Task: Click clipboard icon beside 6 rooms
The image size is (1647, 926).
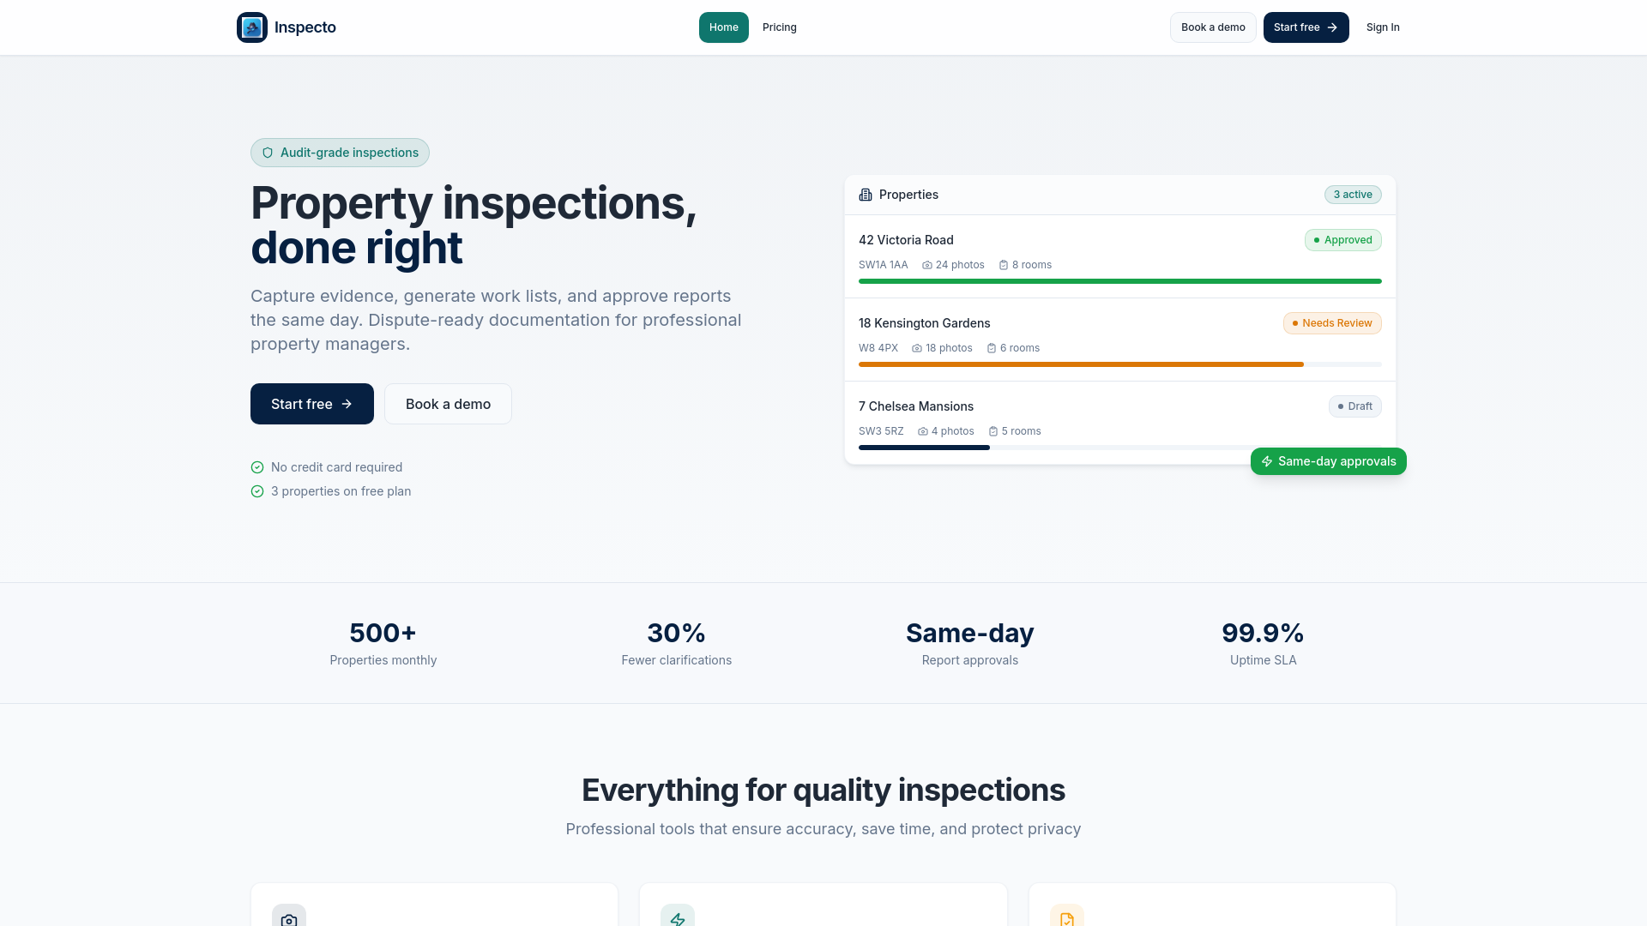Action: [x=992, y=348]
